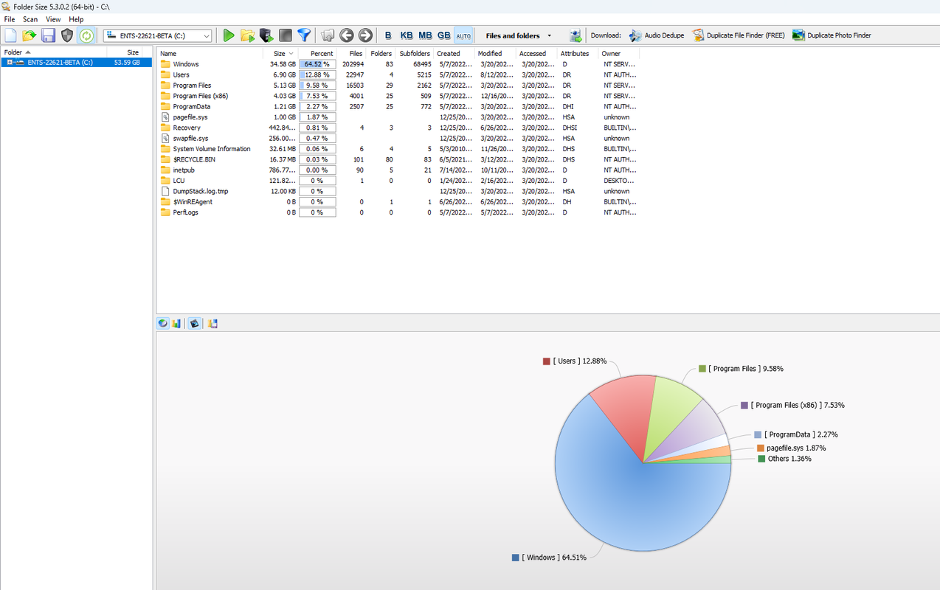Toggle size display in GB
Viewport: 940px width, 590px height.
443,35
